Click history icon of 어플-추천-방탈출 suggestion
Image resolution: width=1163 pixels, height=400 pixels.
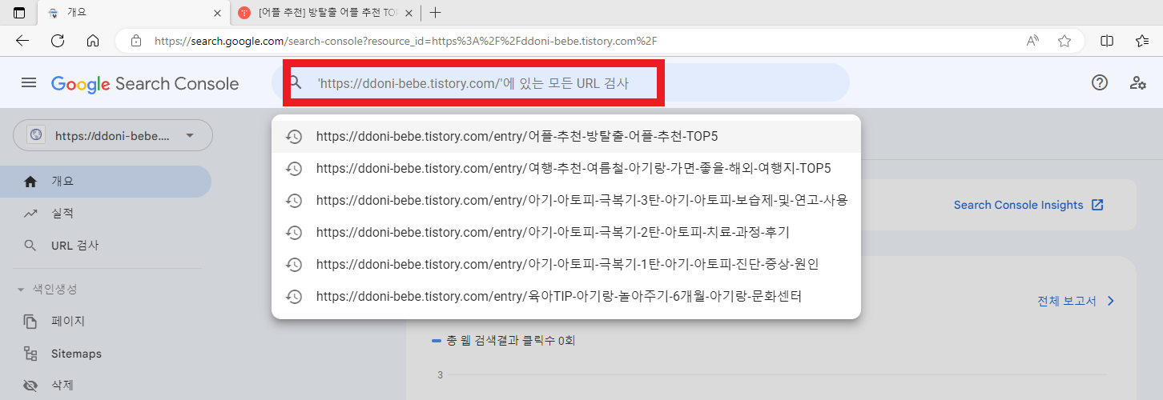pyautogui.click(x=294, y=136)
